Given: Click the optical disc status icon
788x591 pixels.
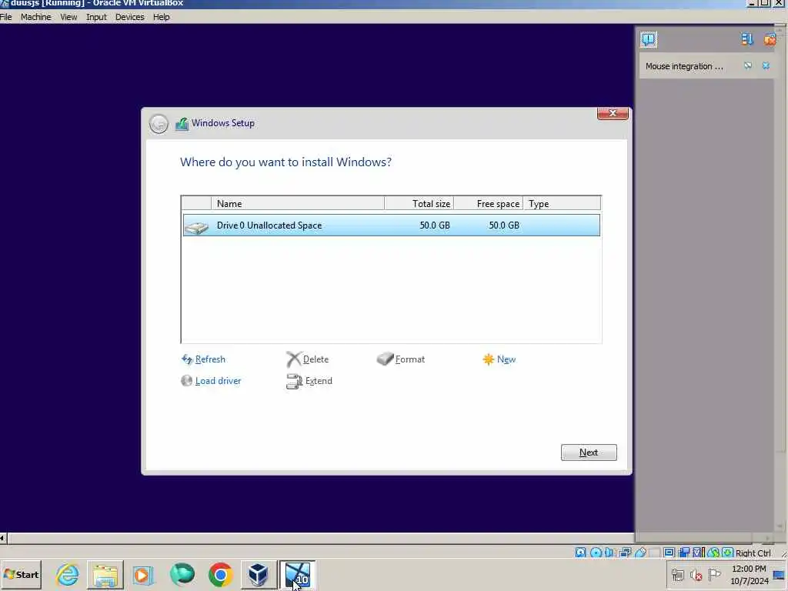Looking at the screenshot, I should (x=596, y=553).
